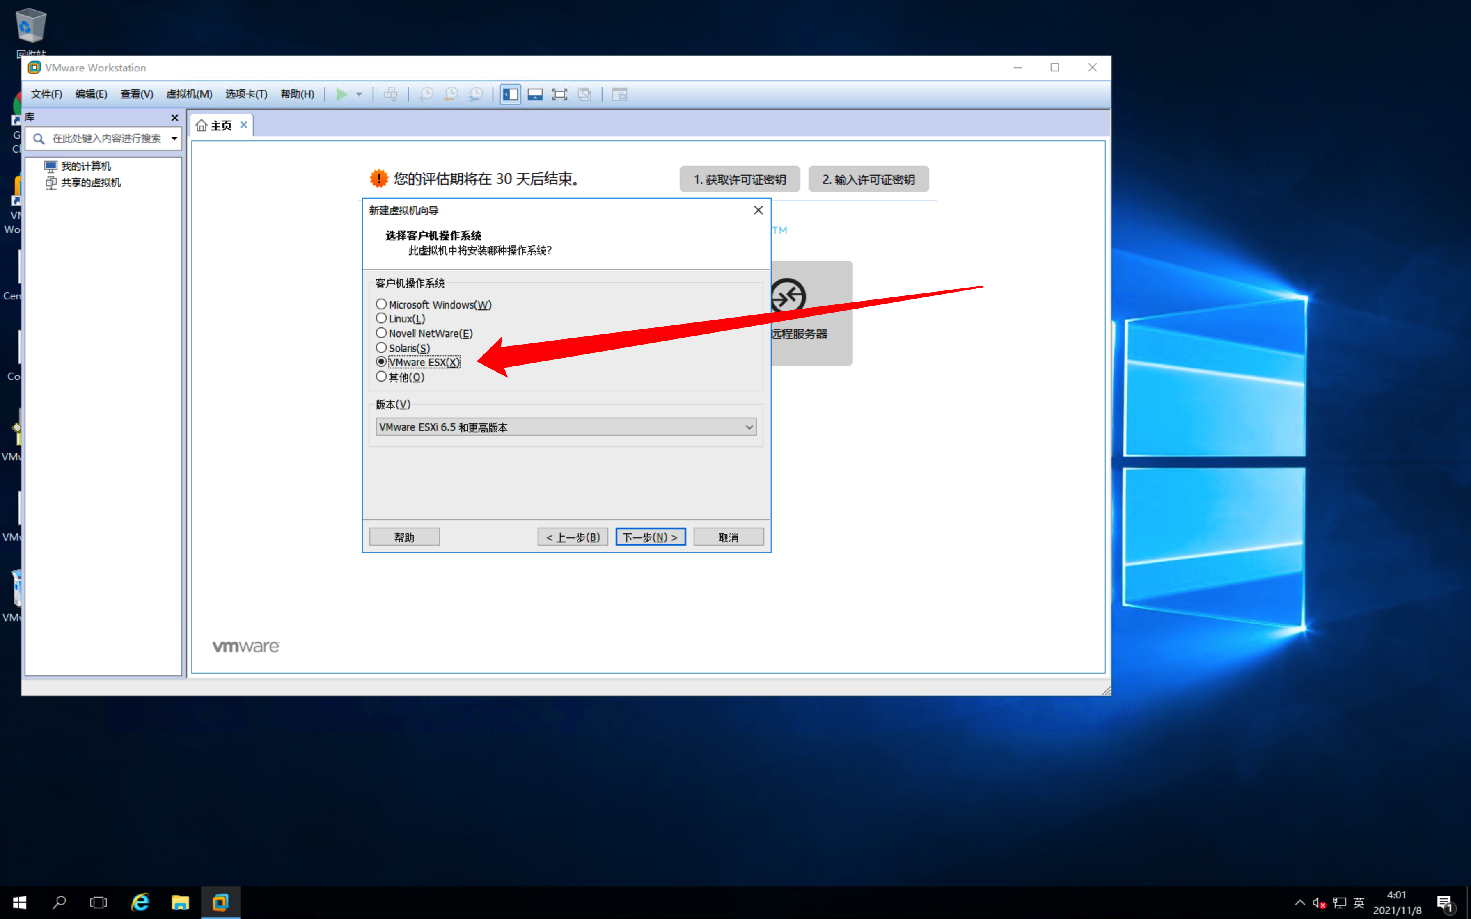
Task: Click the green power-on play icon
Action: point(341,94)
